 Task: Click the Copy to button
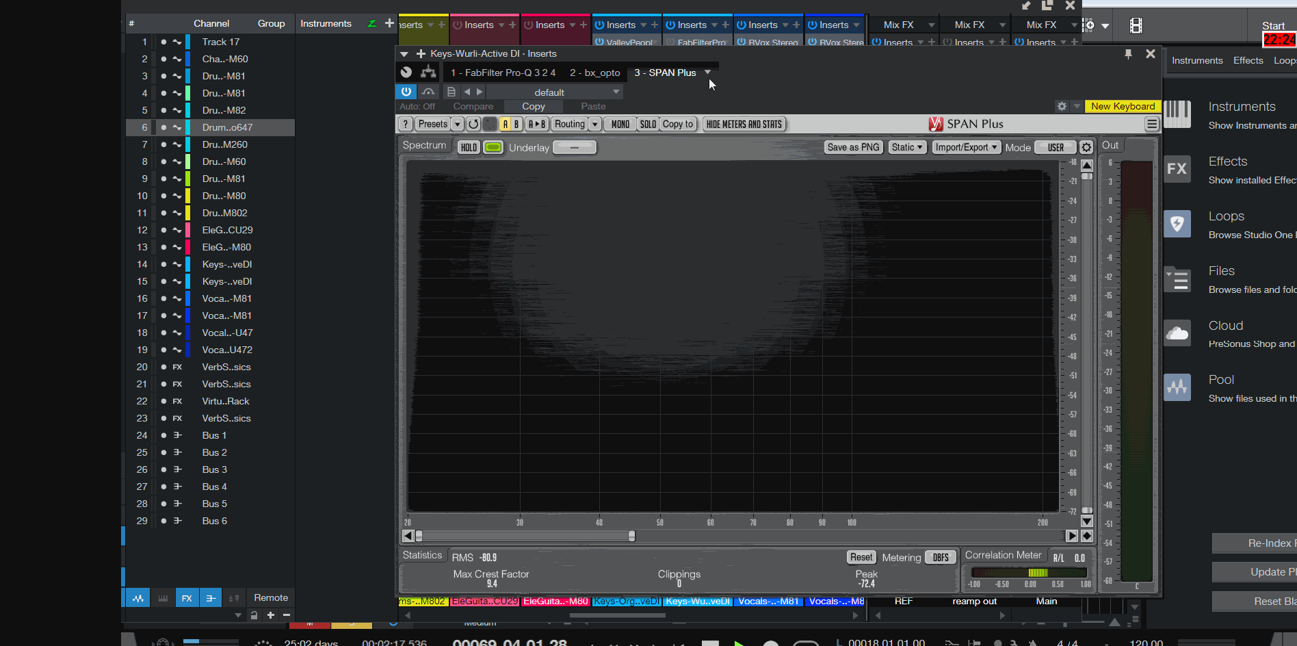tap(678, 124)
